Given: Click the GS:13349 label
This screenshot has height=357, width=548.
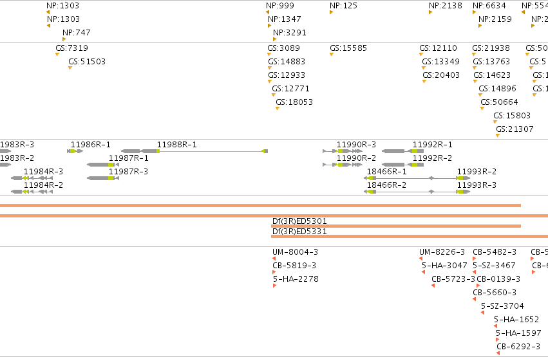Looking at the screenshot, I should [440, 62].
